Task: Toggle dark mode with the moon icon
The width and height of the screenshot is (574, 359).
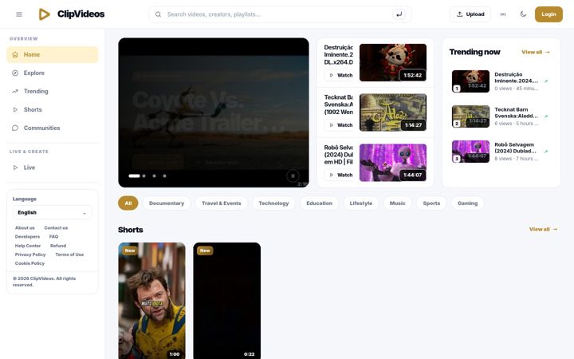Action: 523,14
